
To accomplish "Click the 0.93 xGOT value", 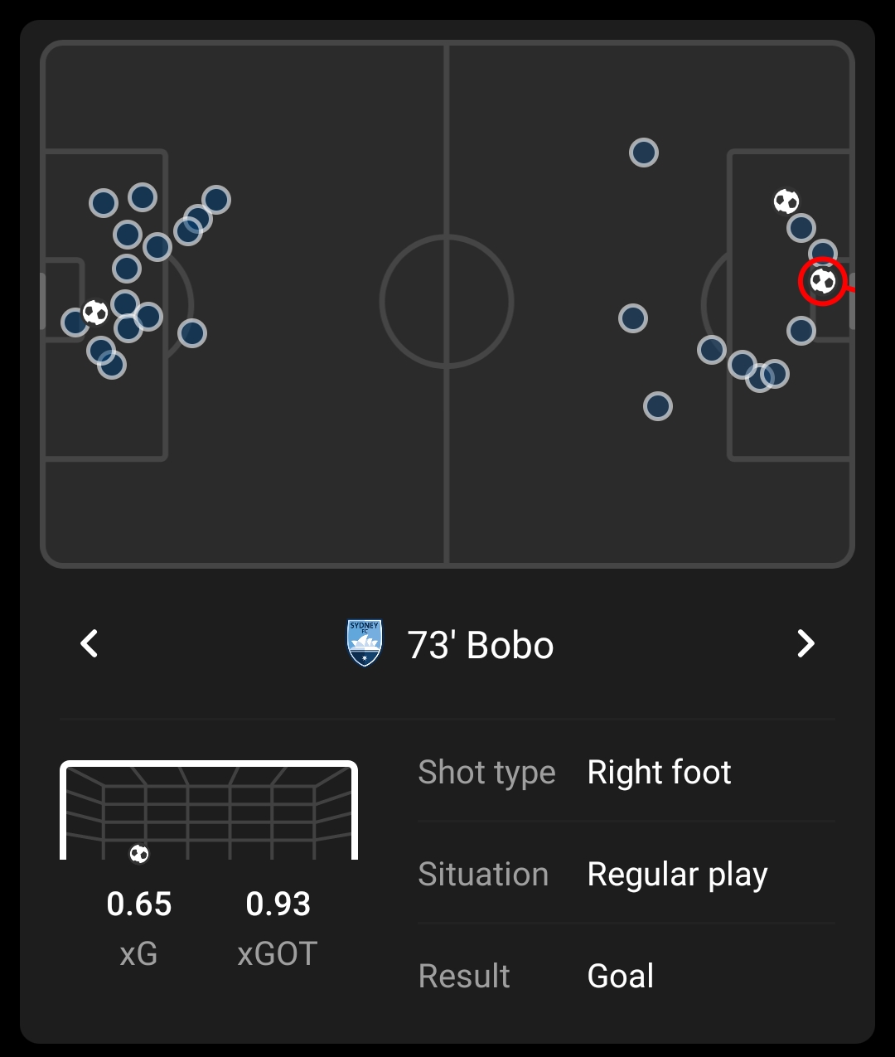I will pos(278,904).
